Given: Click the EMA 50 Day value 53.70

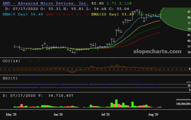Looking at the screenshot, I should click(82, 14).
